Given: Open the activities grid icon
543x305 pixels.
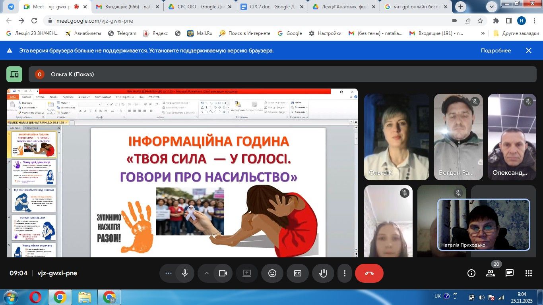Looking at the screenshot, I should [528, 273].
